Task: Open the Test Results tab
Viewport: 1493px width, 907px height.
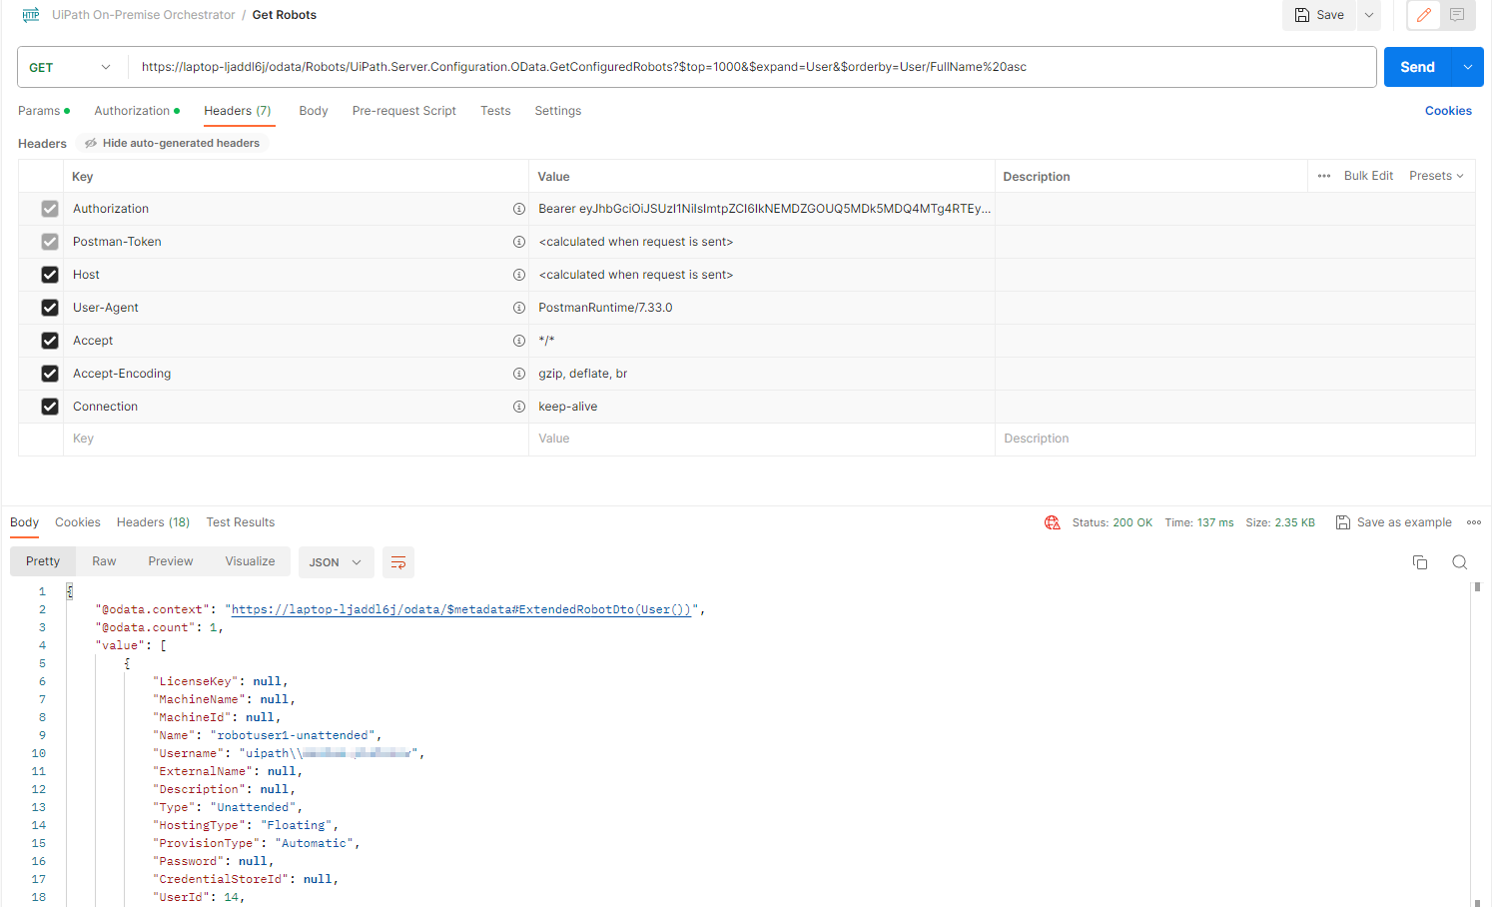Action: tap(241, 522)
